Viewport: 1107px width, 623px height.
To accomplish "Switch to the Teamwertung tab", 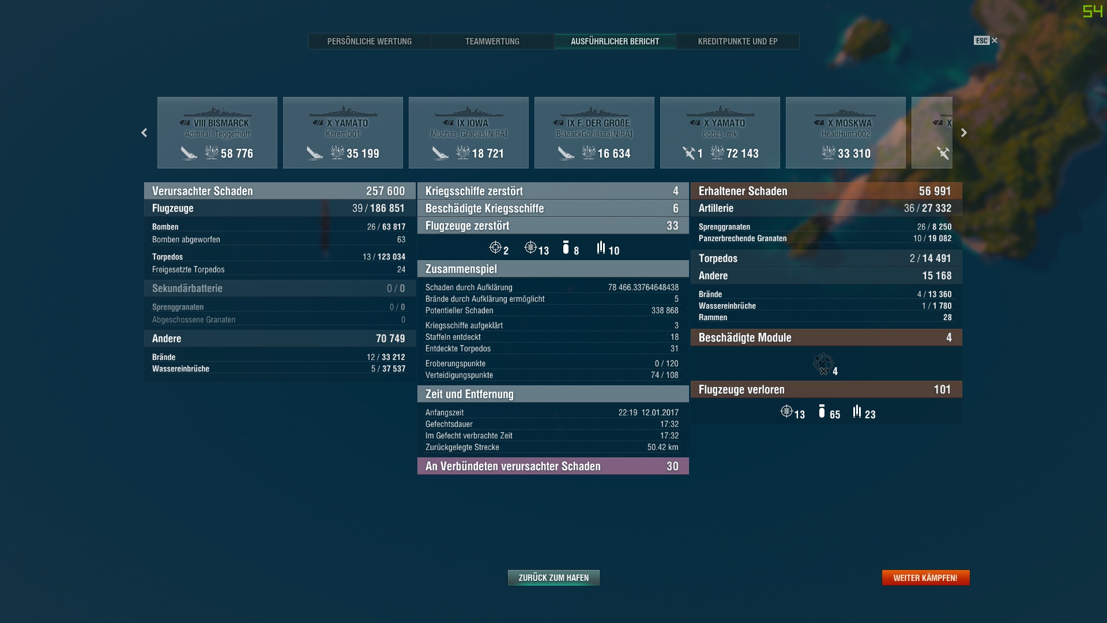I will tap(492, 42).
